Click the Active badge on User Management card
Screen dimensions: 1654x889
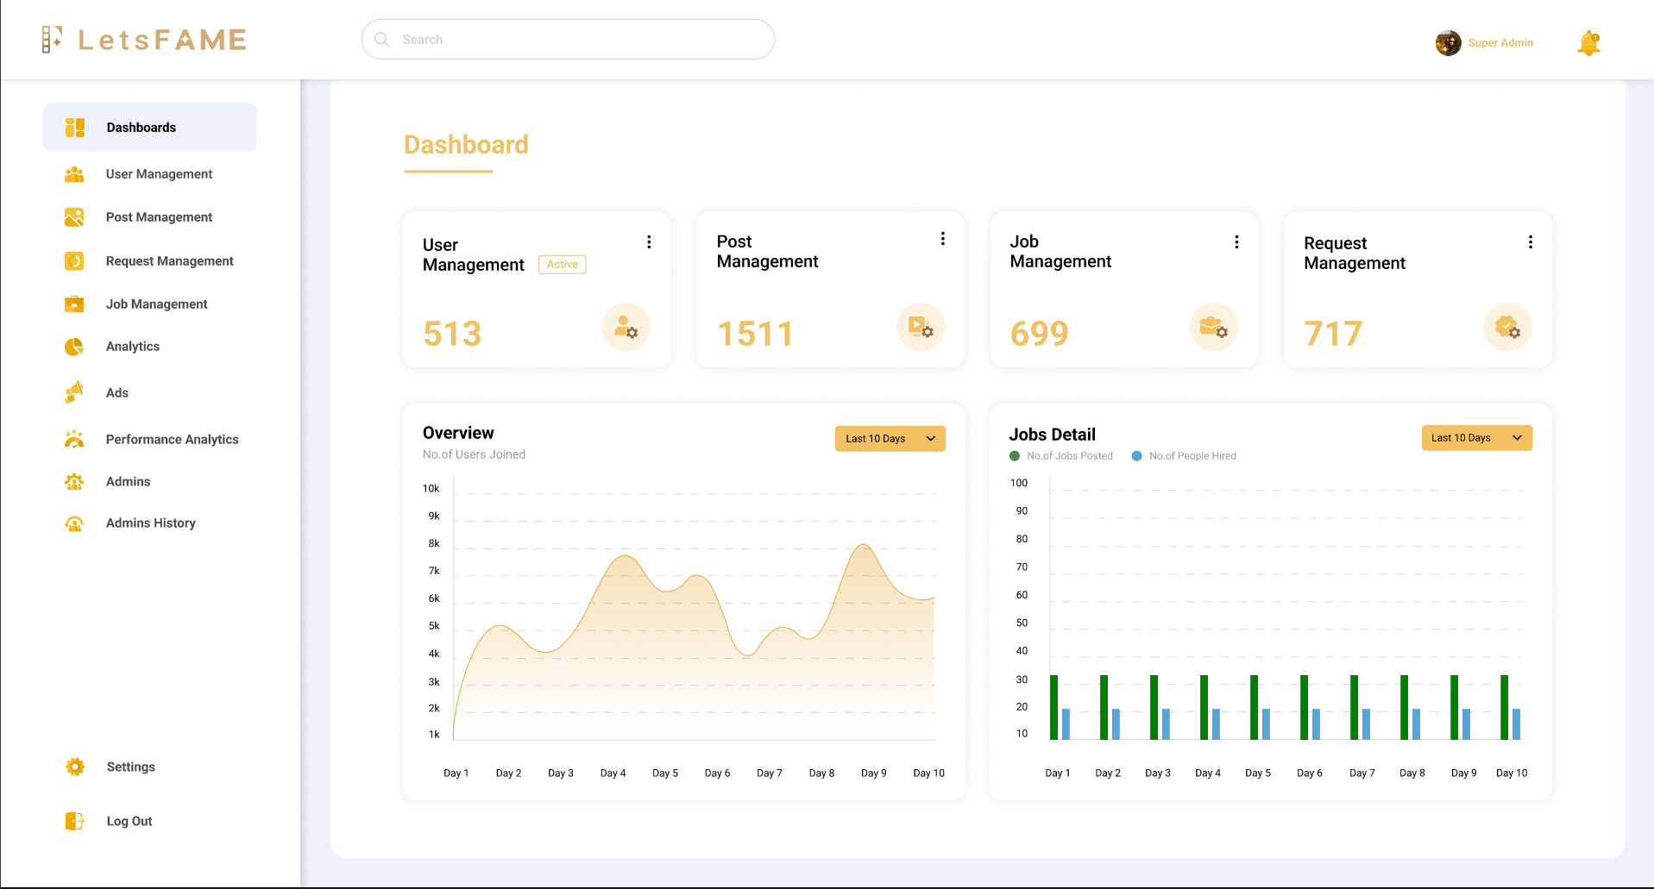pos(563,265)
